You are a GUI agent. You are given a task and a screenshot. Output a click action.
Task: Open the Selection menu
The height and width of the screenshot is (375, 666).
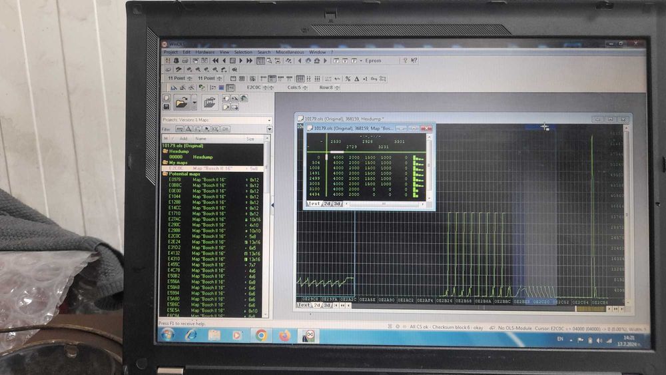pyautogui.click(x=243, y=52)
